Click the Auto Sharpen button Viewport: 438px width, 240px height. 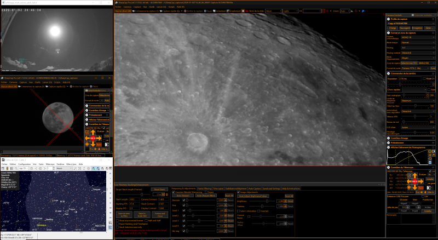(183, 196)
